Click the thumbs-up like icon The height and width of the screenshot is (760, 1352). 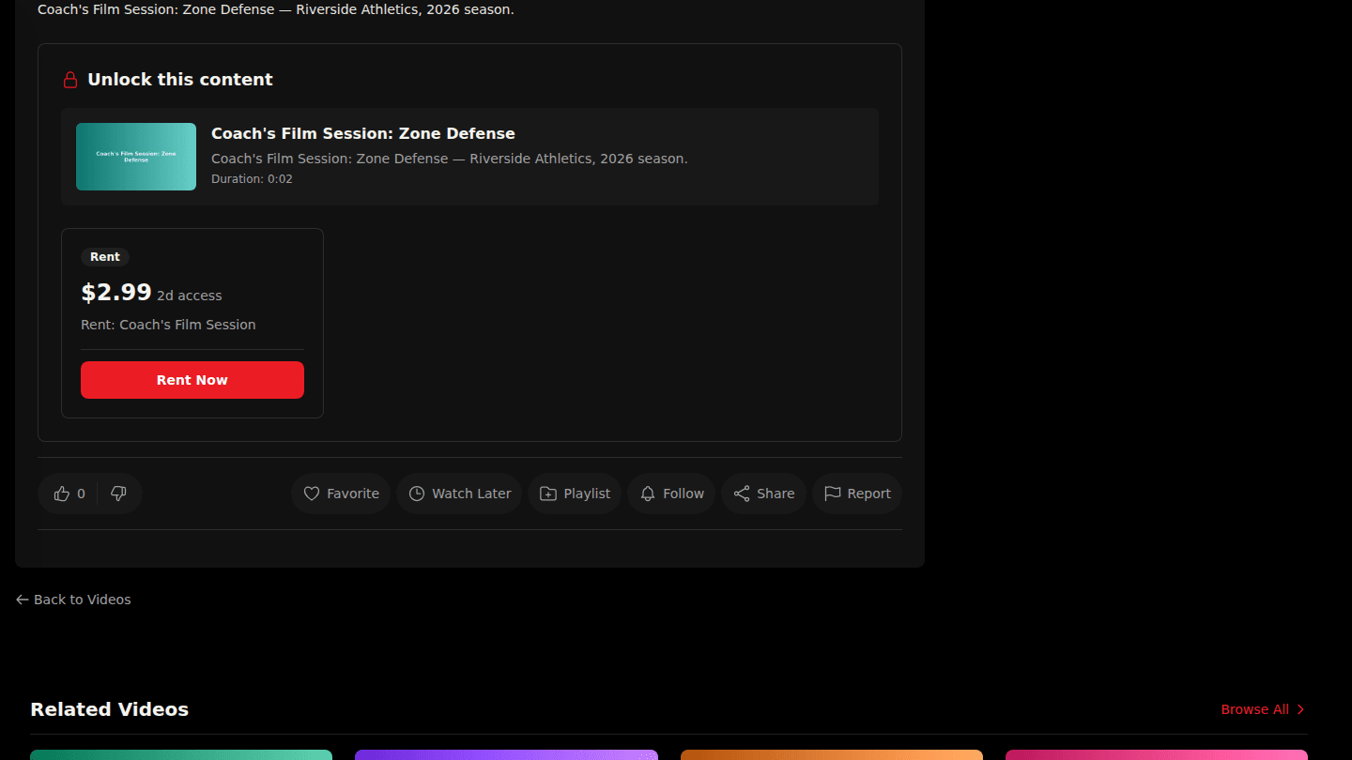(62, 494)
